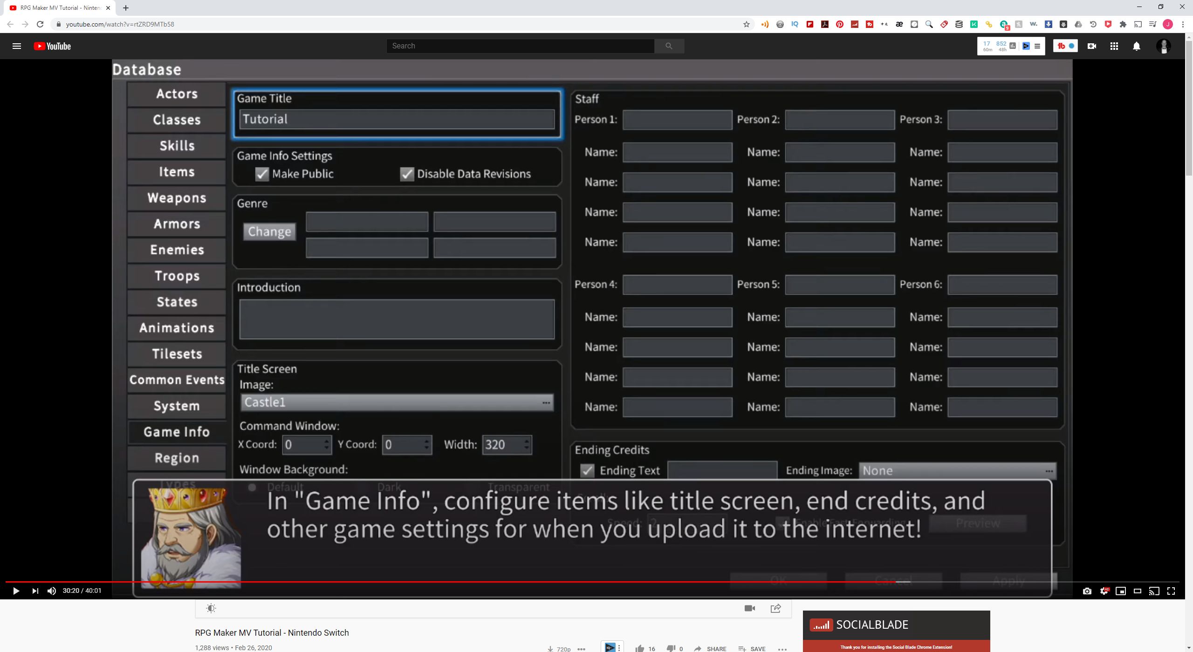1193x652 pixels.
Task: Take a screenshot with the player camera icon
Action: pos(1087,591)
